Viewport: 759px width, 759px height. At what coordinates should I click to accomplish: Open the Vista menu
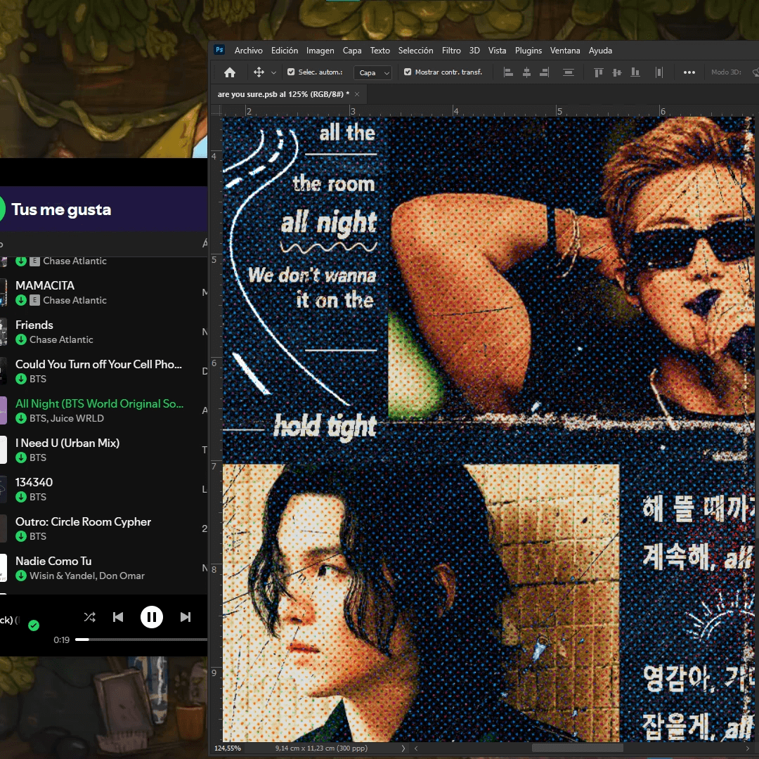point(497,51)
